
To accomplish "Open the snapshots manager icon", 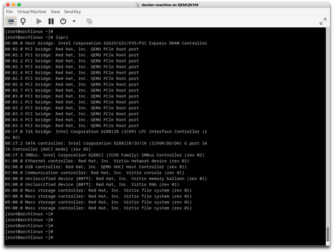I will [x=90, y=21].
